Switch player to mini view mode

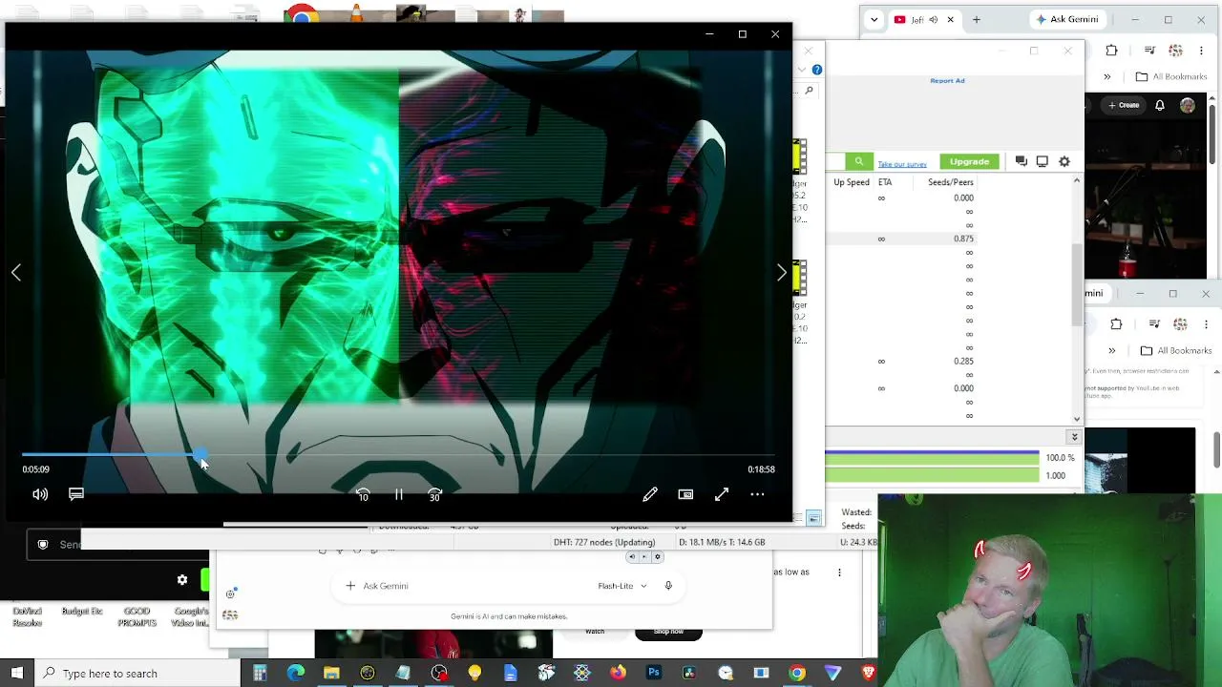[685, 494]
